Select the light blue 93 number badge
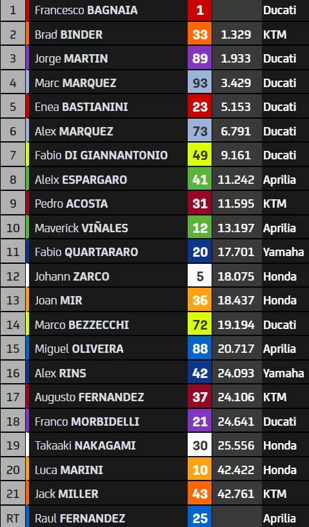Viewport: 309px width, 527px height. pos(200,83)
